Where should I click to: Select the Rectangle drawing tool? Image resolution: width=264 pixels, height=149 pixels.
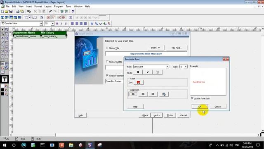(7, 42)
